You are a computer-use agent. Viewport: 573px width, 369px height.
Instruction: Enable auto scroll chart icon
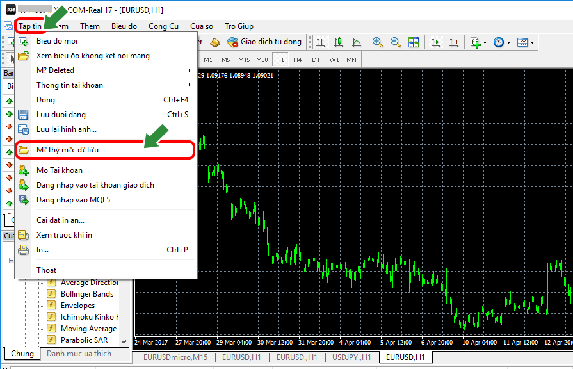coord(435,42)
